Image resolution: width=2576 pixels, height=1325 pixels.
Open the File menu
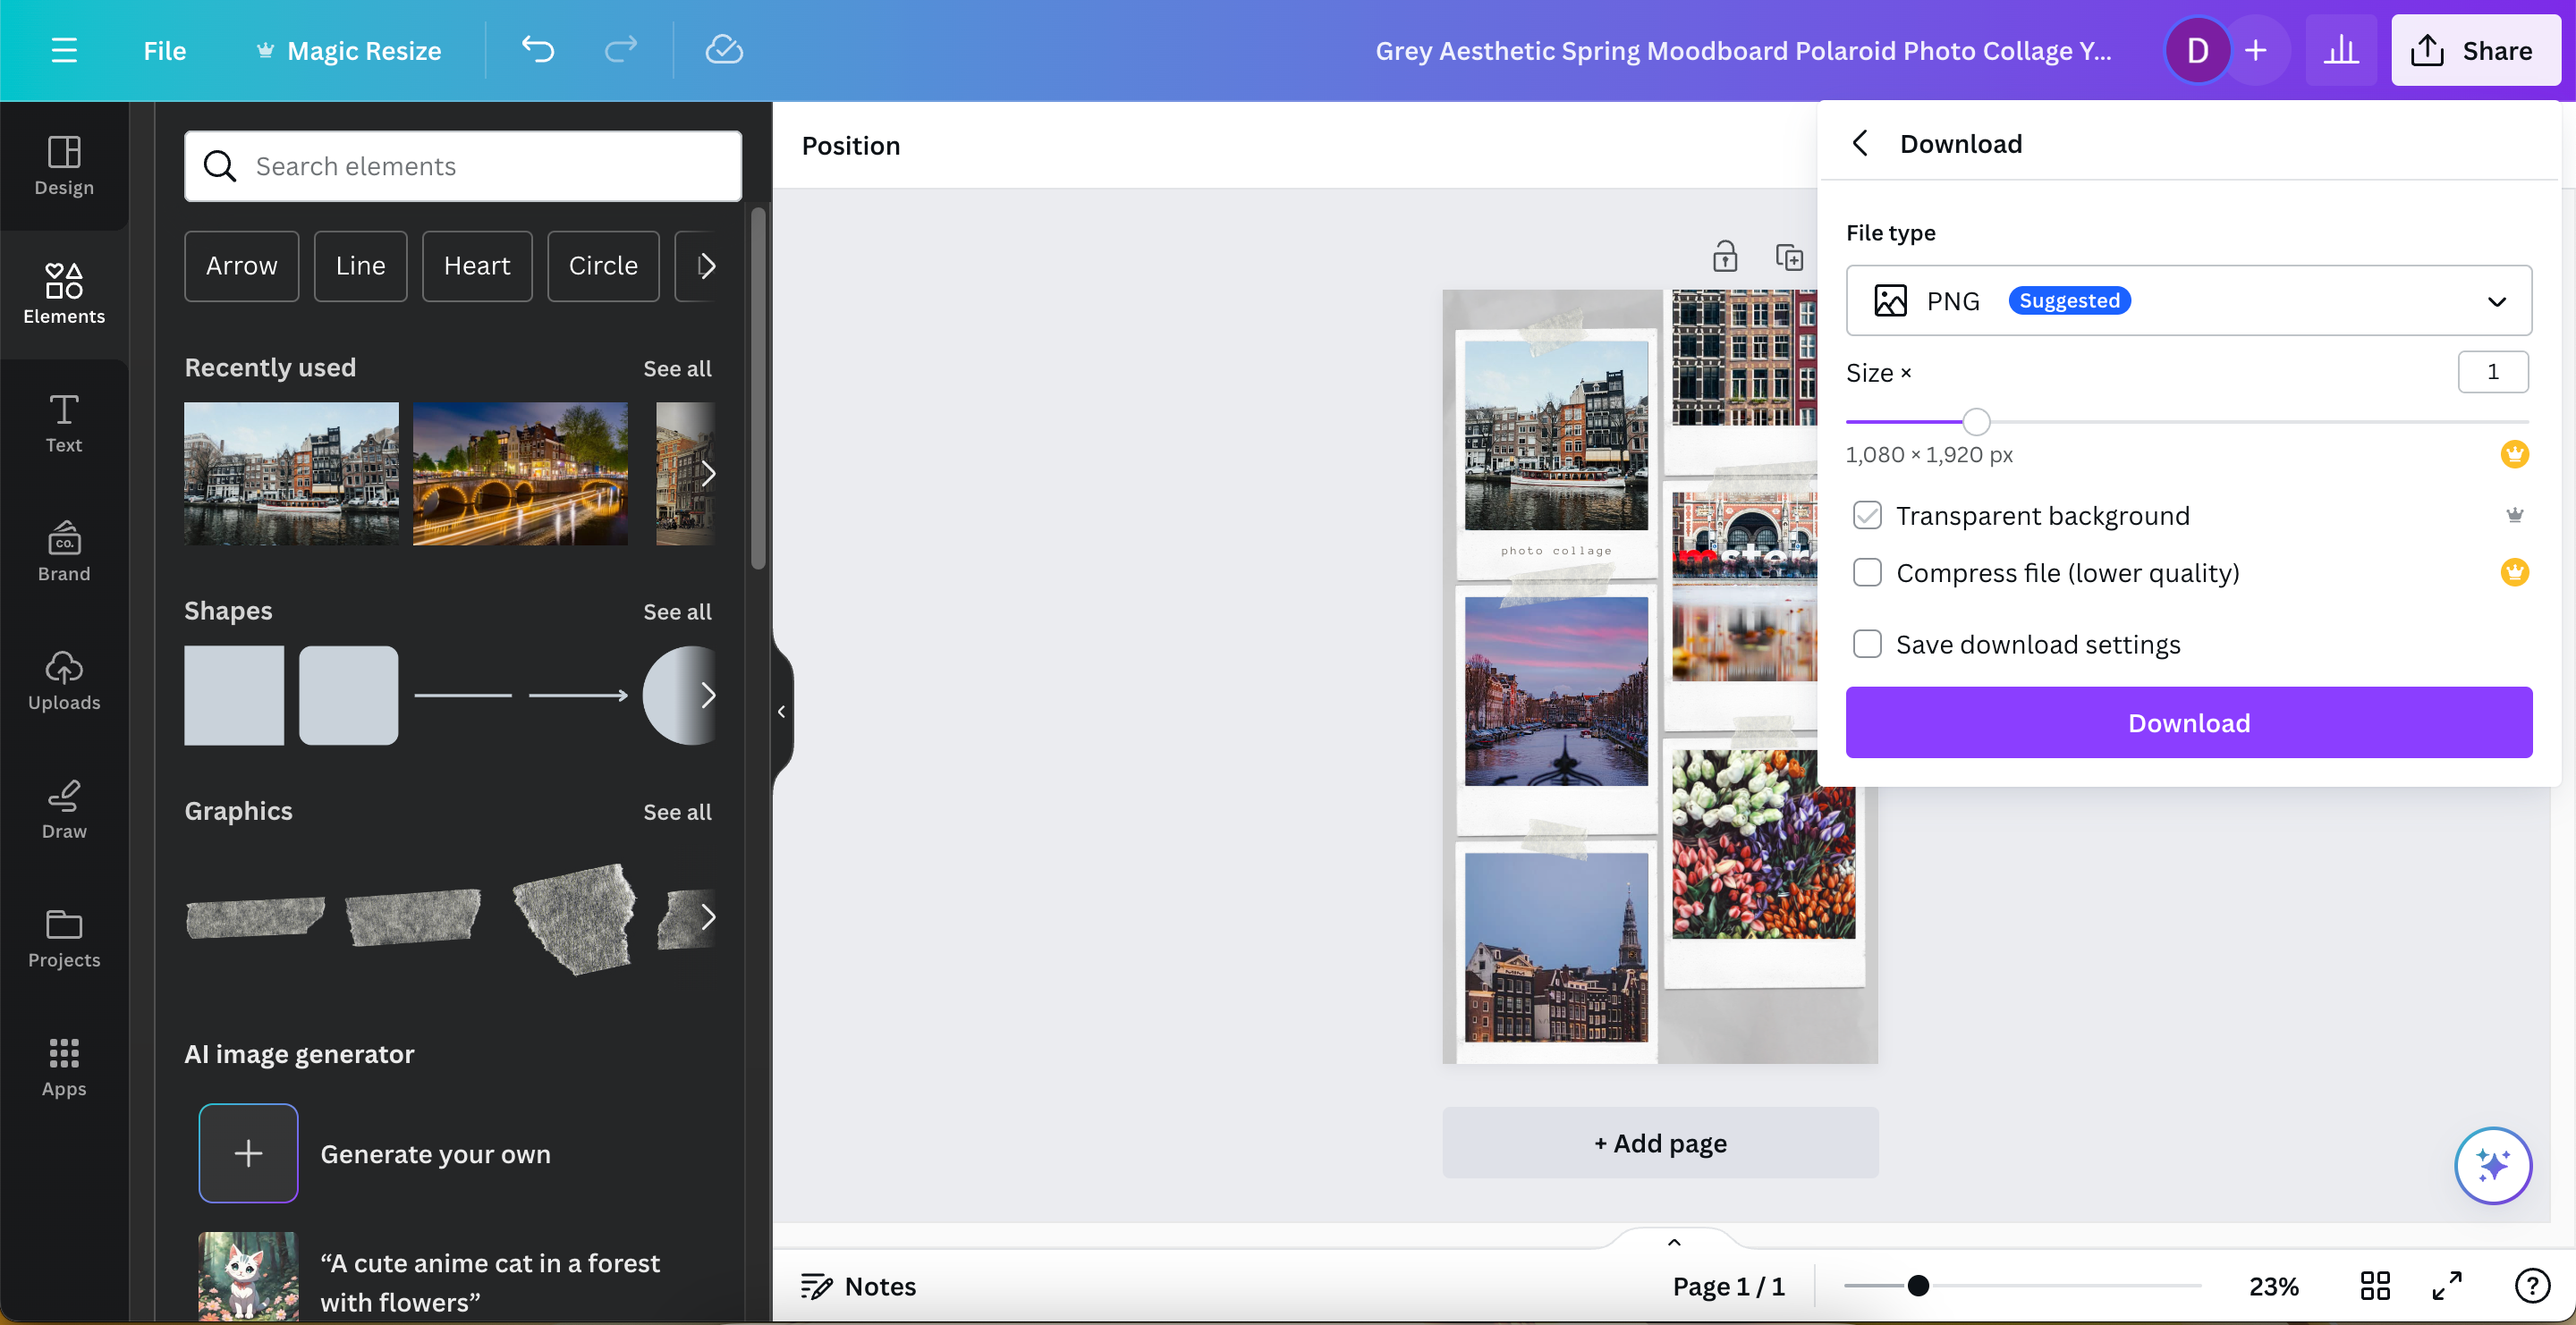click(x=164, y=50)
